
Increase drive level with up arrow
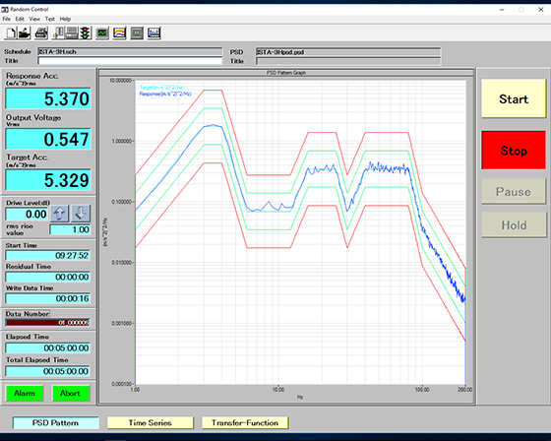[59, 214]
